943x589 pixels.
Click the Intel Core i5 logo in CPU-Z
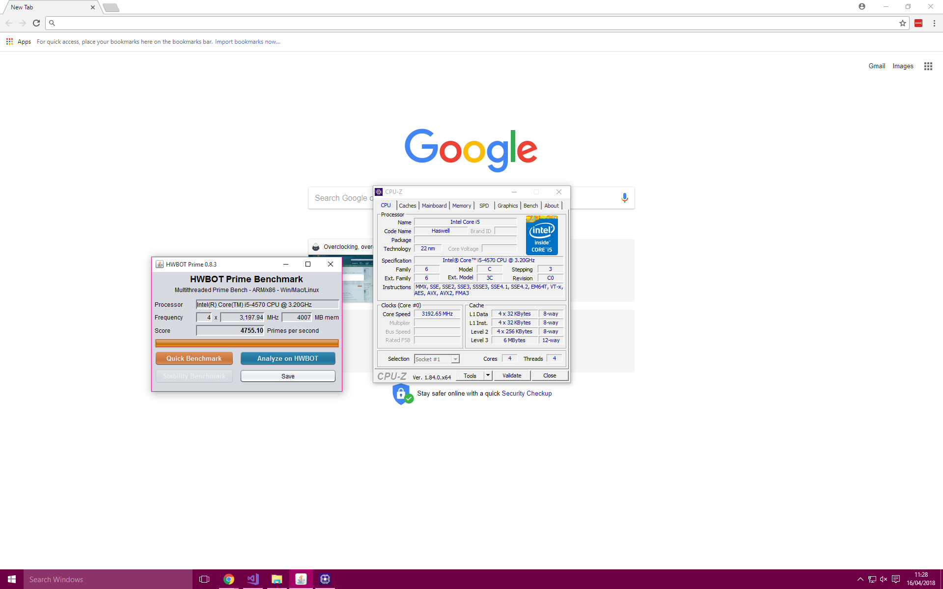(x=542, y=236)
